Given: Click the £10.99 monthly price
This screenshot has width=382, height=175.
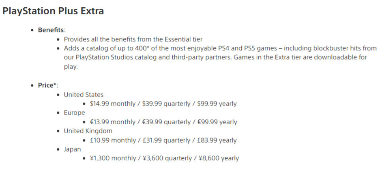Looking at the screenshot, I should (112, 140).
